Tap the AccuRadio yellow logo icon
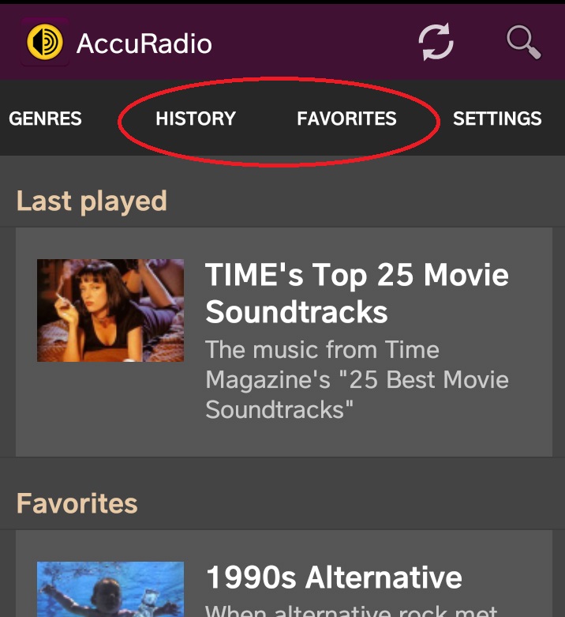 coord(44,42)
